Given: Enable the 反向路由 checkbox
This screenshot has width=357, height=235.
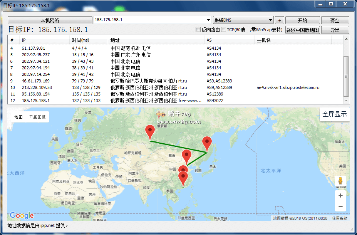Looking at the screenshot, I should click(x=198, y=30).
